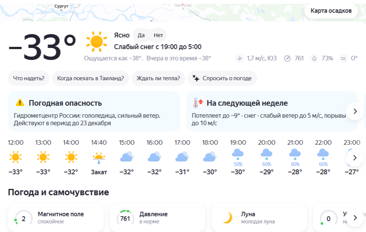The height and width of the screenshot is (232, 366).
Task: Show next info card with arrow
Action: click(x=355, y=111)
